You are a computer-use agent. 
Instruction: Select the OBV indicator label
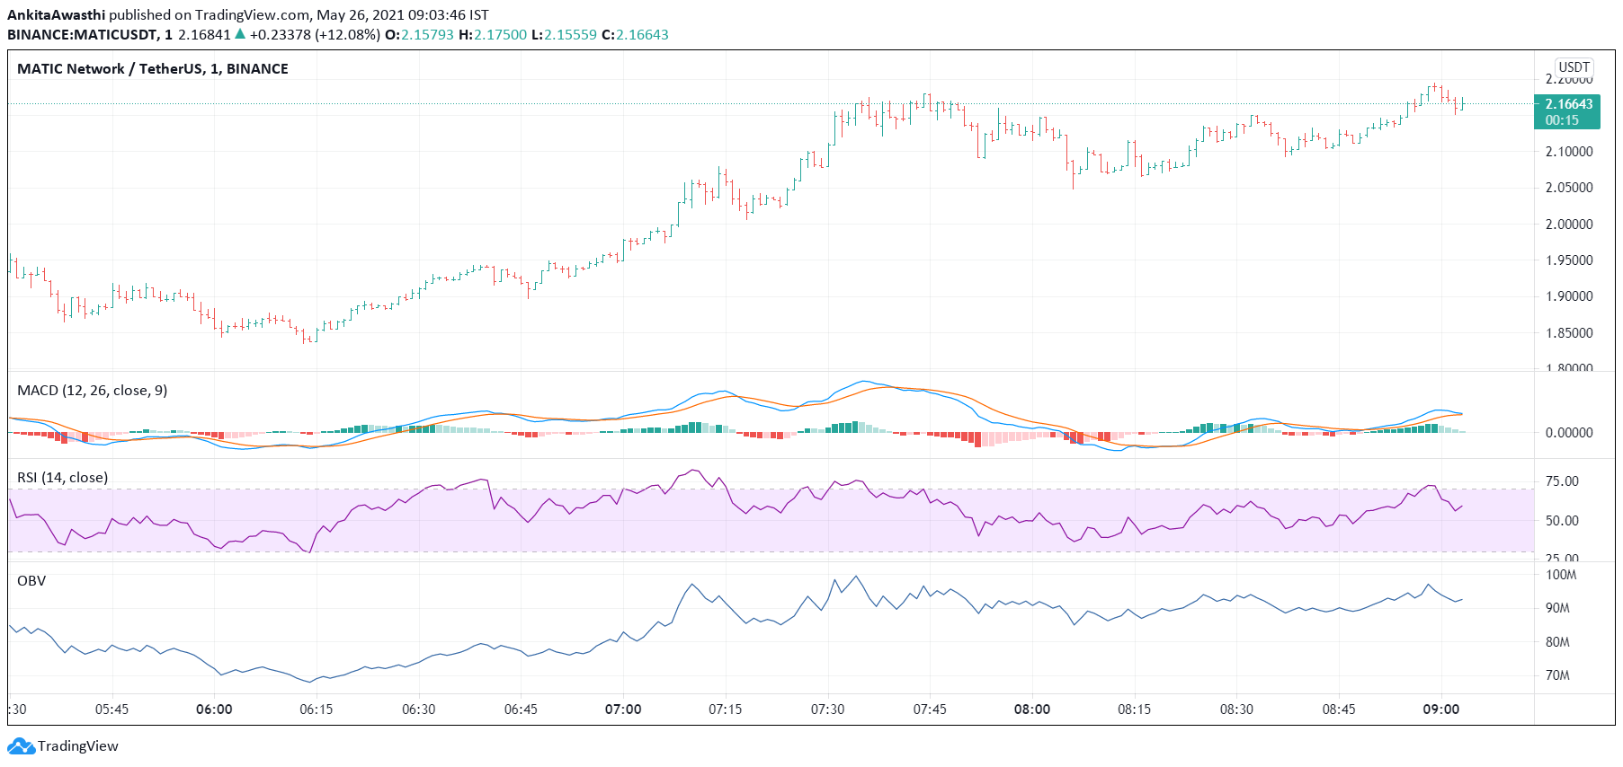[x=31, y=581]
